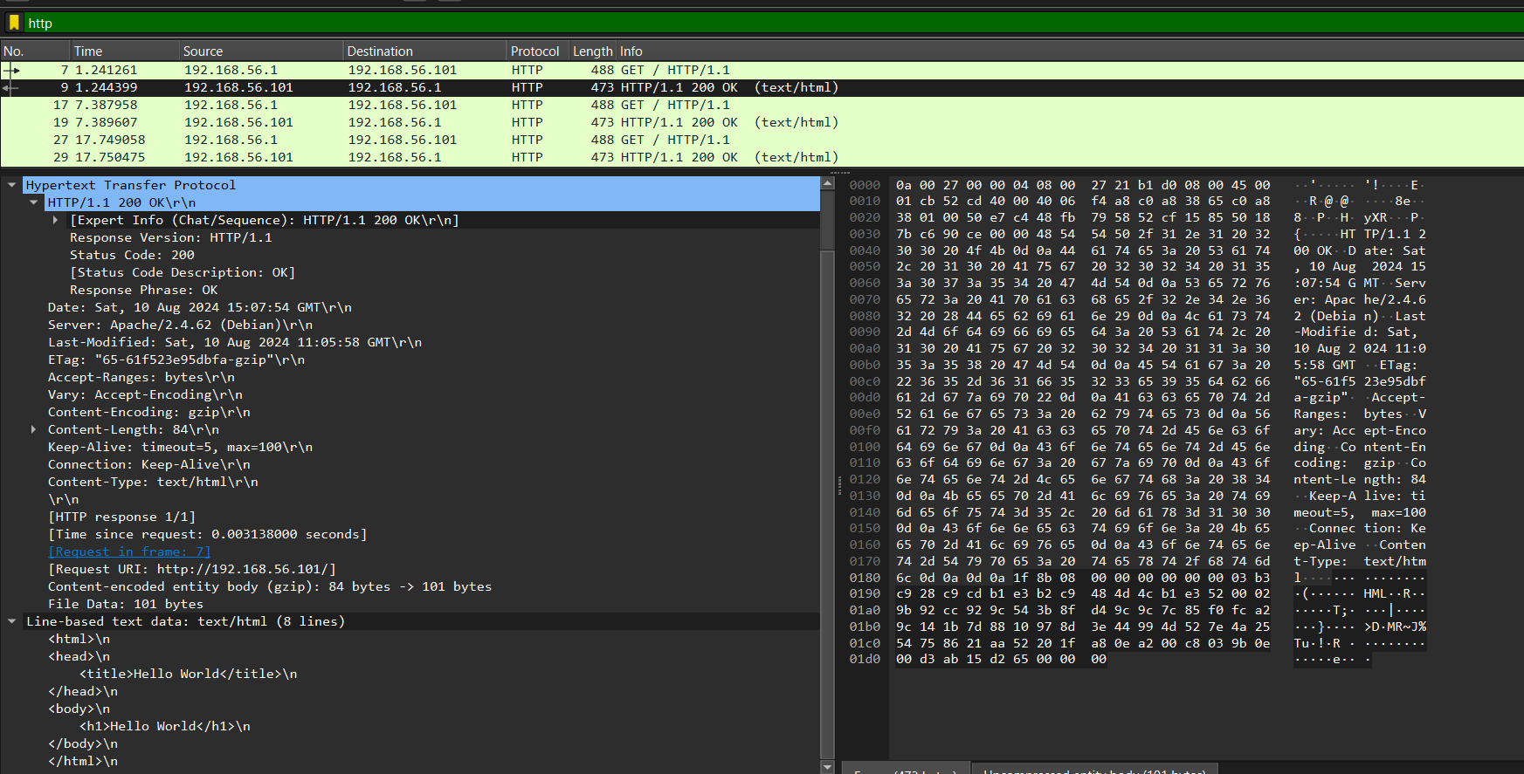Select the </body>\n line
Viewport: 1524px width, 774px height.
coord(410,743)
